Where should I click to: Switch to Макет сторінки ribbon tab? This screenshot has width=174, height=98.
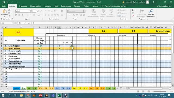coord(36,6)
